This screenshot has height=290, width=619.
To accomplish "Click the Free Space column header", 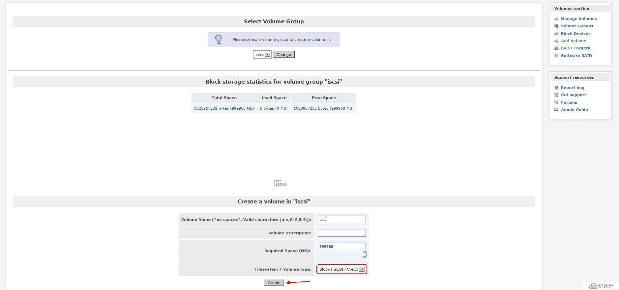I will coord(324,98).
